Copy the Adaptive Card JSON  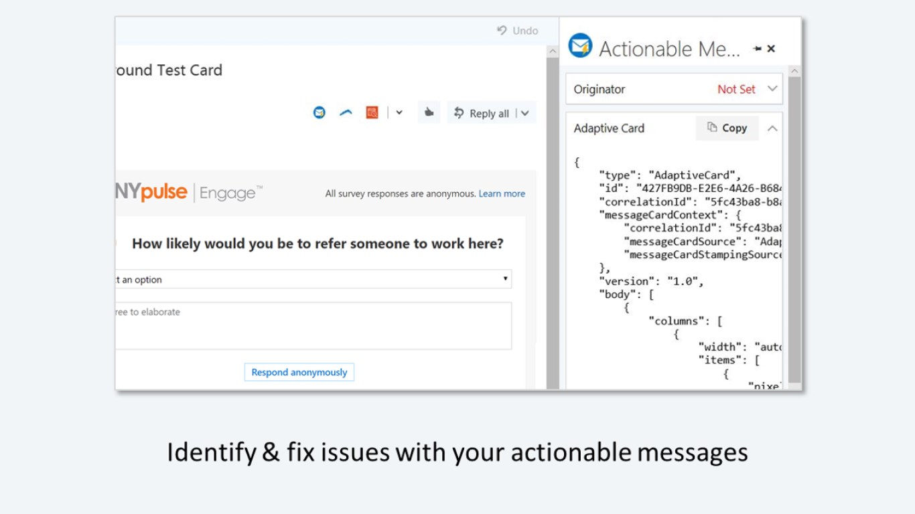click(727, 128)
